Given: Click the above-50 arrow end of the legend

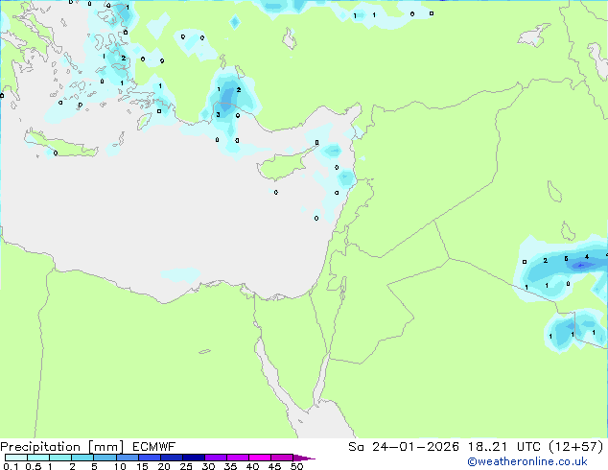Looking at the screenshot, I should (x=304, y=458).
